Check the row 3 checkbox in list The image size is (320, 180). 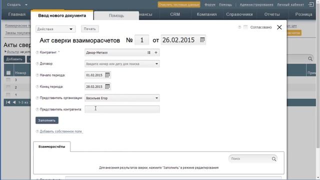tap(8, 80)
